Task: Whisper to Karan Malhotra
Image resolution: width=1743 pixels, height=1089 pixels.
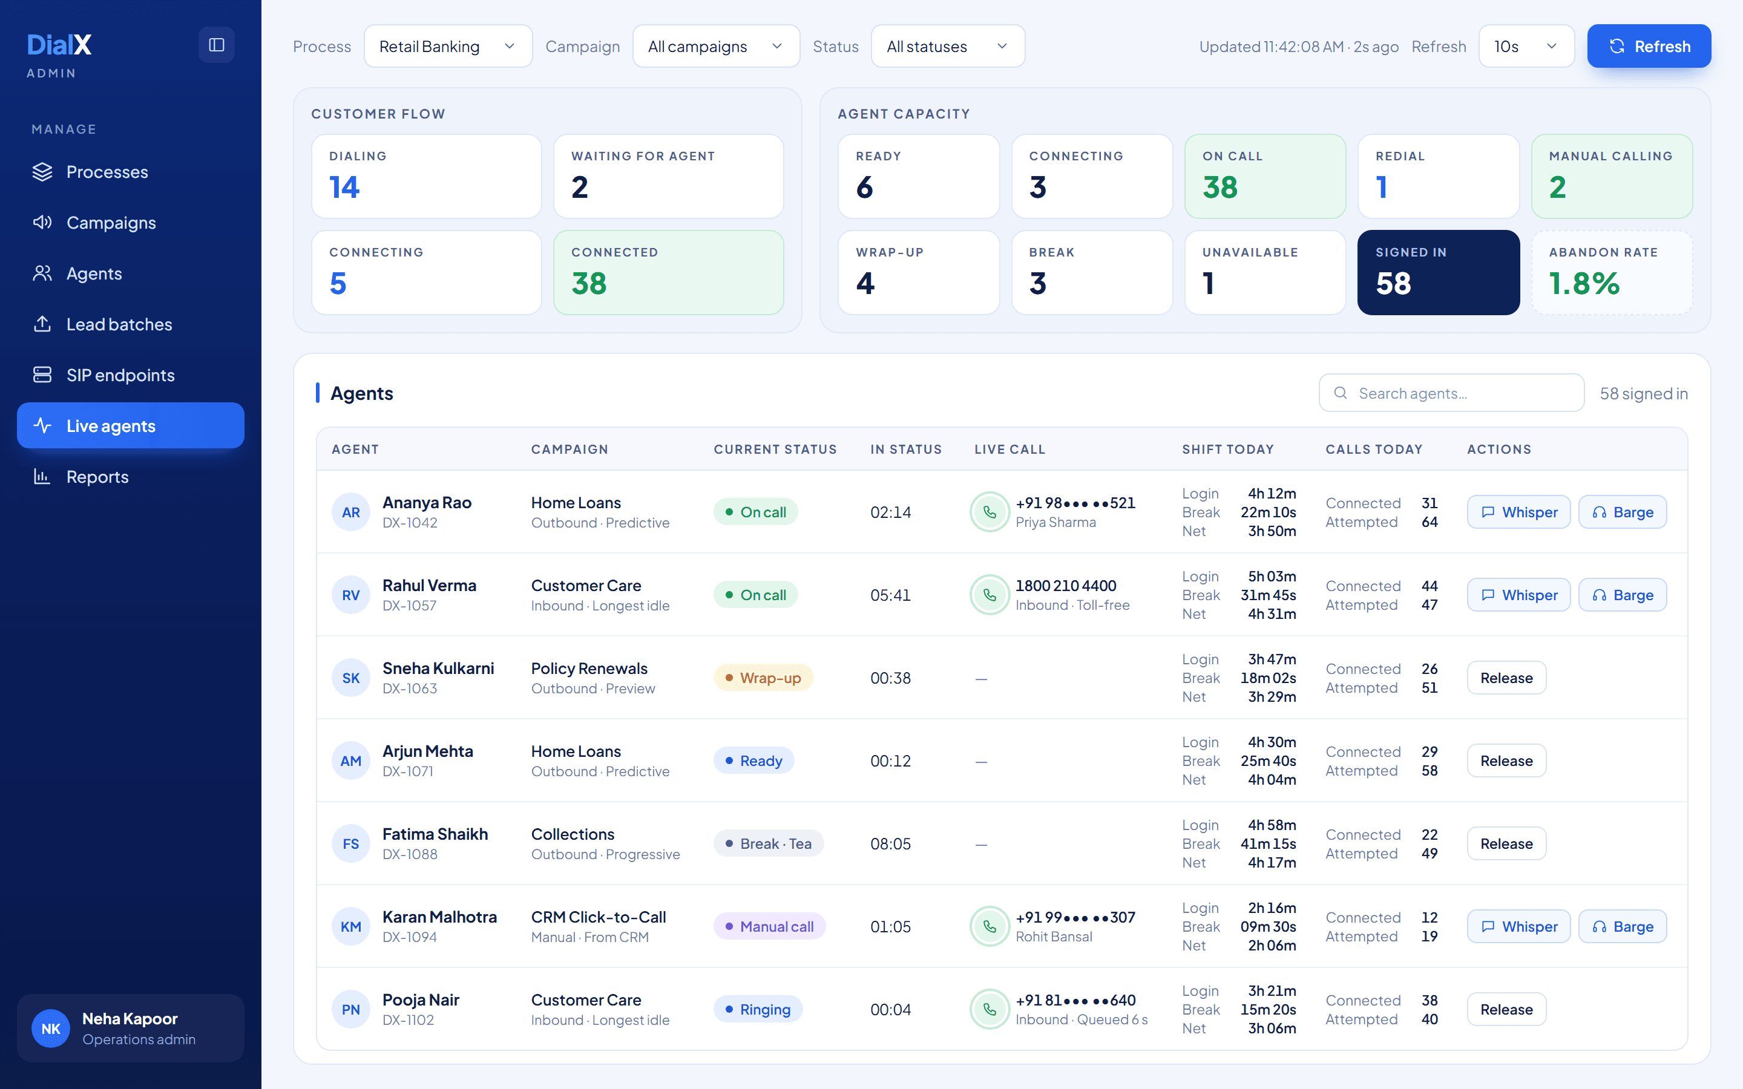Action: point(1518,926)
